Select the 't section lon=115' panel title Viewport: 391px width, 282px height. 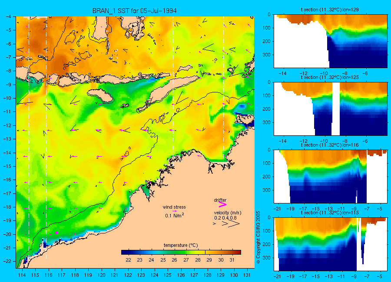(x=330, y=213)
